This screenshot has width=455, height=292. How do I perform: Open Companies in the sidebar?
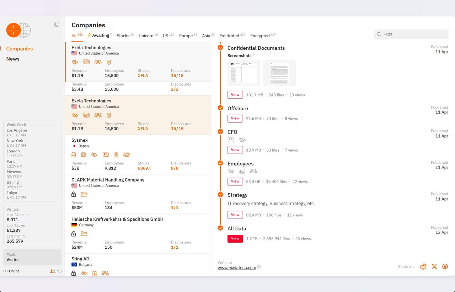[20, 49]
